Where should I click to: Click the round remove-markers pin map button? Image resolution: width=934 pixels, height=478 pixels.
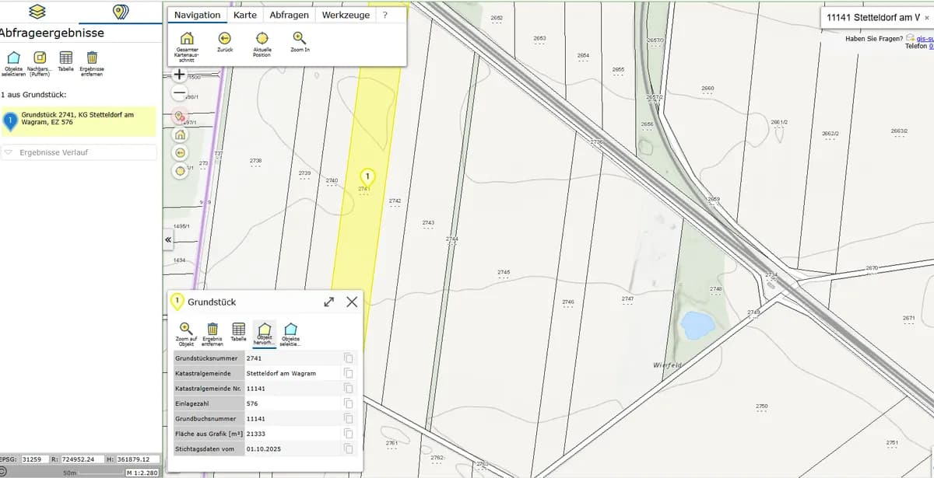(180, 117)
